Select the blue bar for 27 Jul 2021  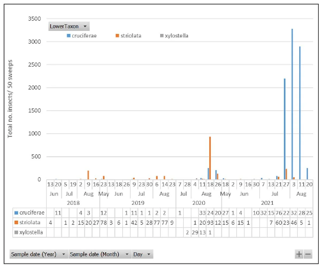(x=285, y=128)
